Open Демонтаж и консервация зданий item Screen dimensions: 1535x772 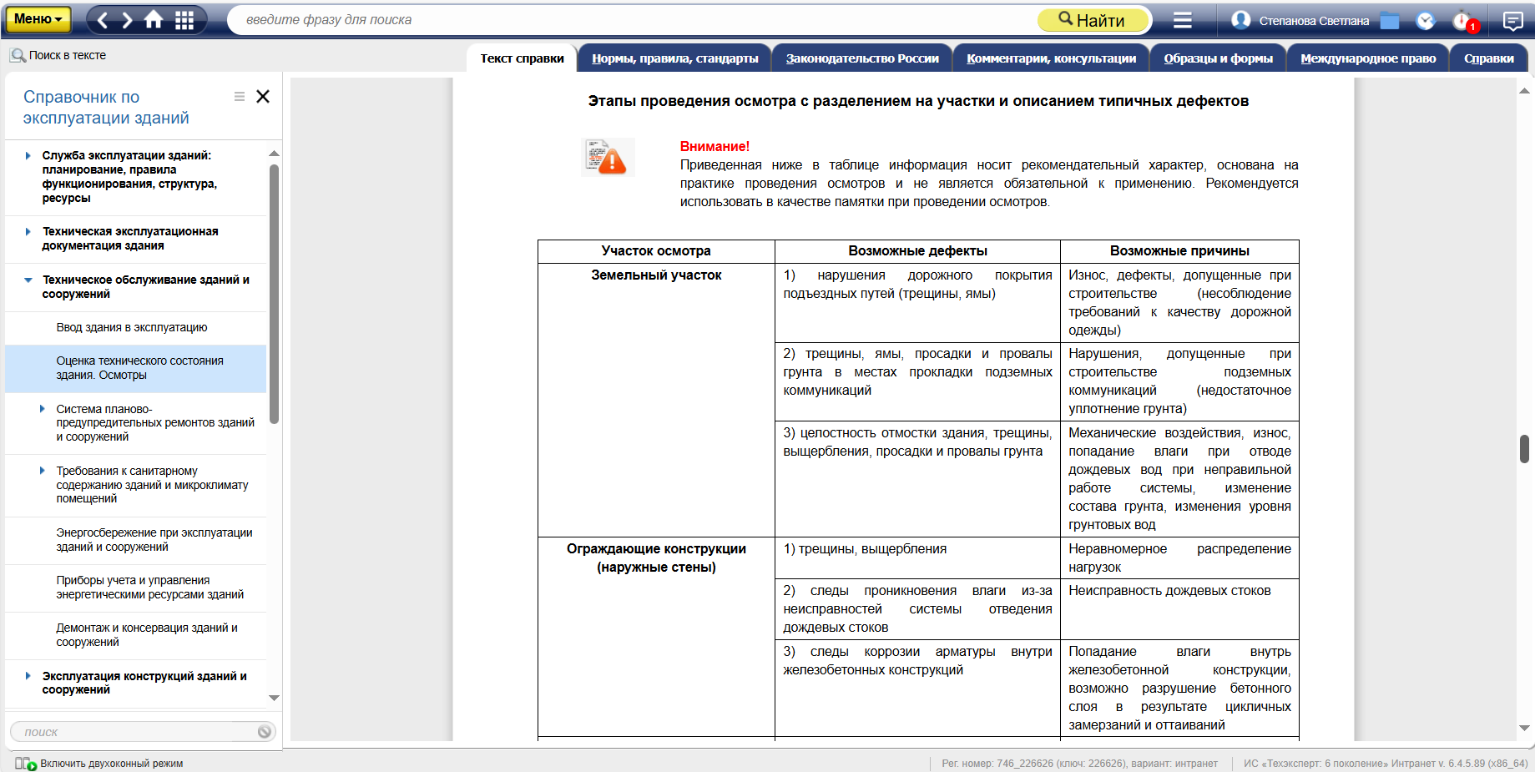pyautogui.click(x=147, y=635)
